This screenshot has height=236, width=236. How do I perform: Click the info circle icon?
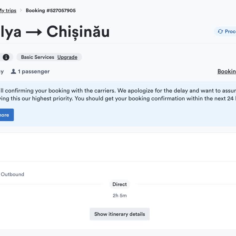coord(6,57)
